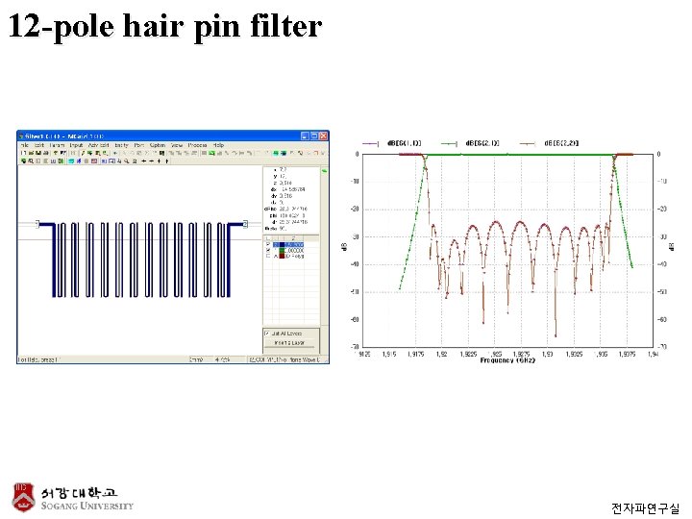Toggle the Edit All Layers checkbox
Screen dimensions: 692x519
point(267,334)
